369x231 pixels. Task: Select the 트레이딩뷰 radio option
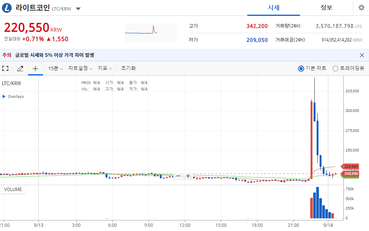coord(335,69)
